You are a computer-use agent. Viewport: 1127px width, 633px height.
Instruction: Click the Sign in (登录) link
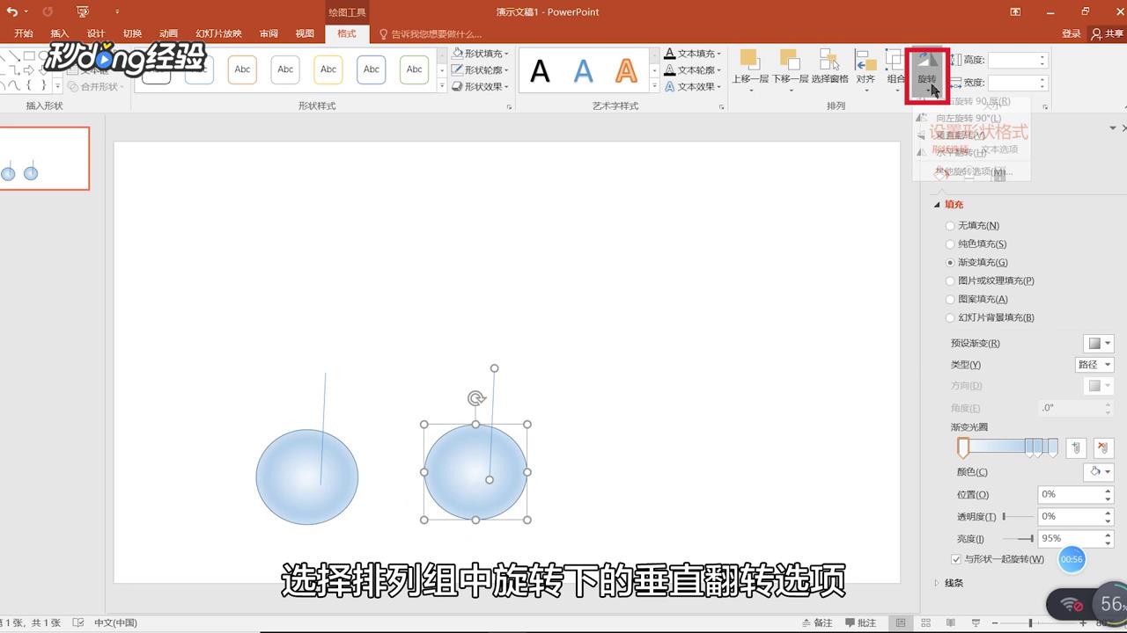[x=1071, y=33]
